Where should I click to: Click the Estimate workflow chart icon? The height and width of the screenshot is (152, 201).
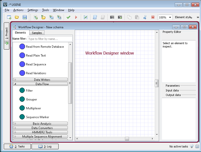coord(86,17)
